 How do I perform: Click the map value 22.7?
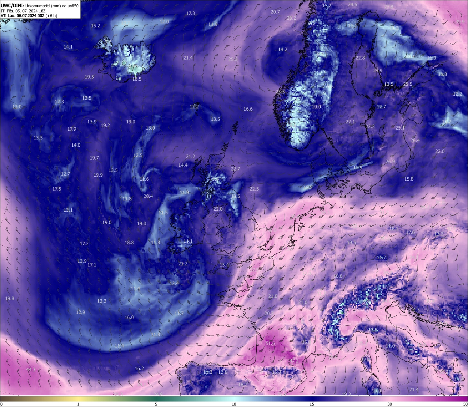point(235,169)
